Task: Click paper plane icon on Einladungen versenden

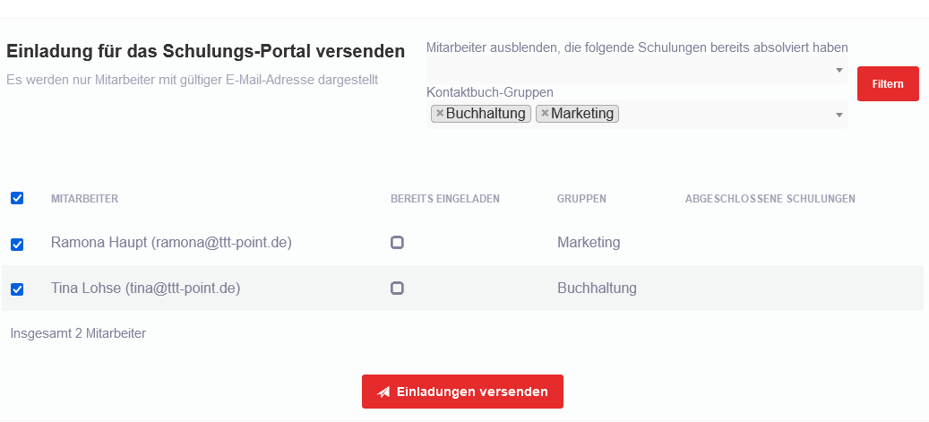Action: pos(383,392)
